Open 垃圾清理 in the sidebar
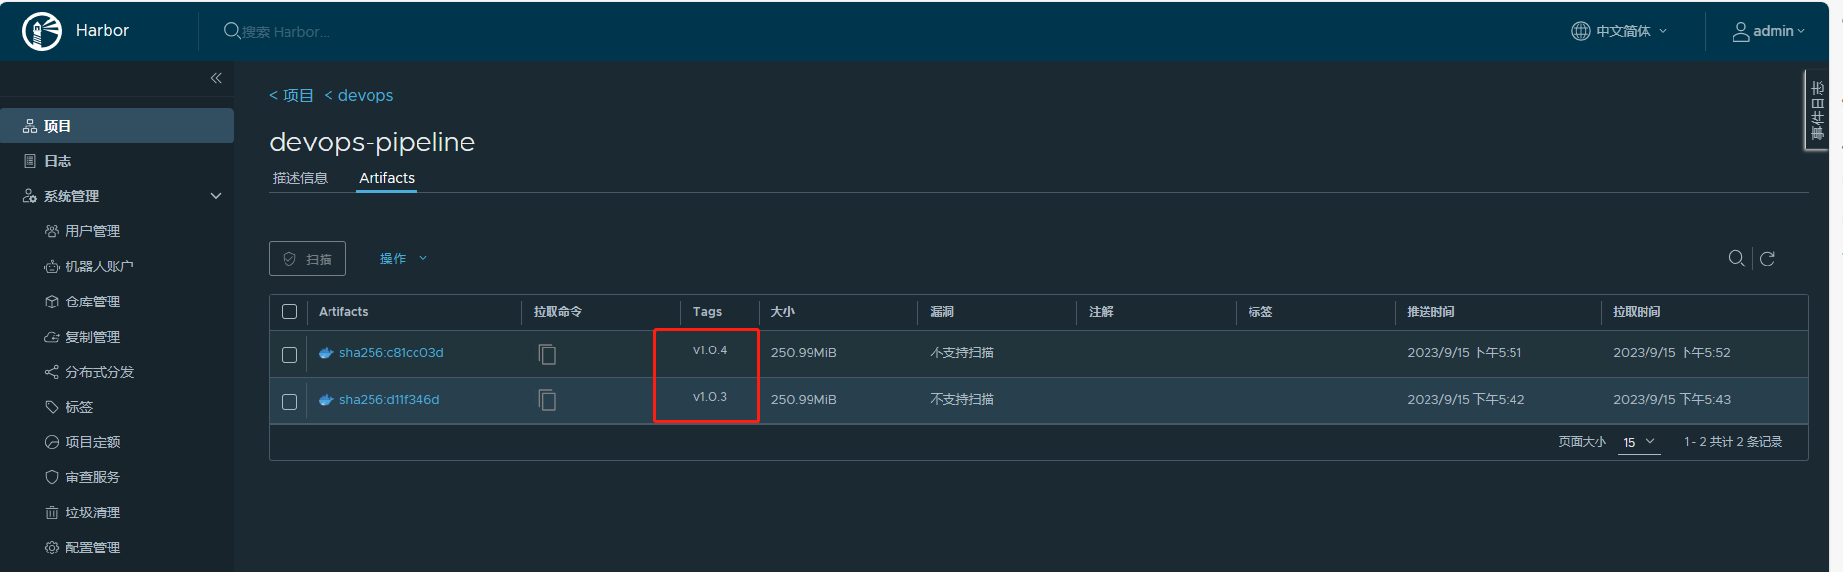Screen dimensions: 1843x572 pyautogui.click(x=92, y=512)
